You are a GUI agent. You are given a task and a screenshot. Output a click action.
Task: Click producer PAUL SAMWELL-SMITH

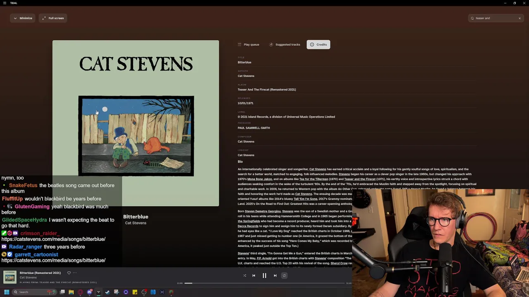[x=254, y=128]
